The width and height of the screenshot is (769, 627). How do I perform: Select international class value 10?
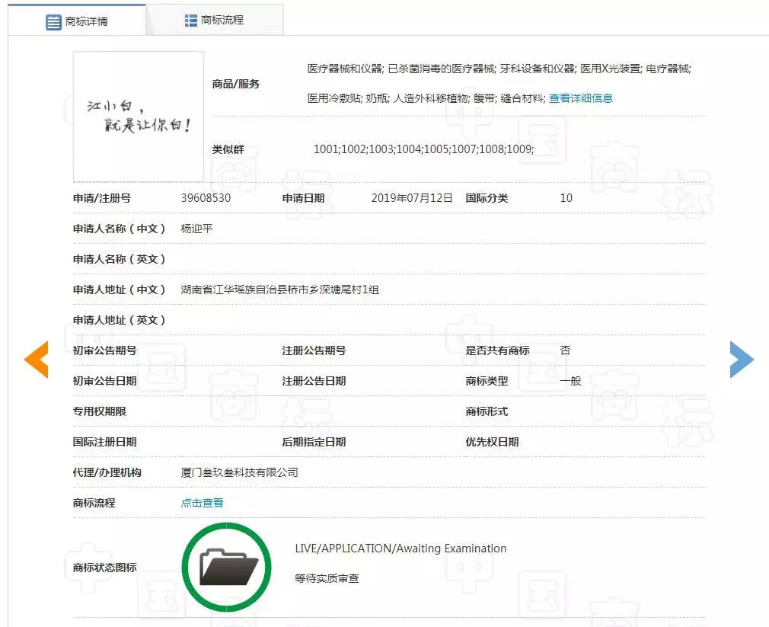[566, 198]
